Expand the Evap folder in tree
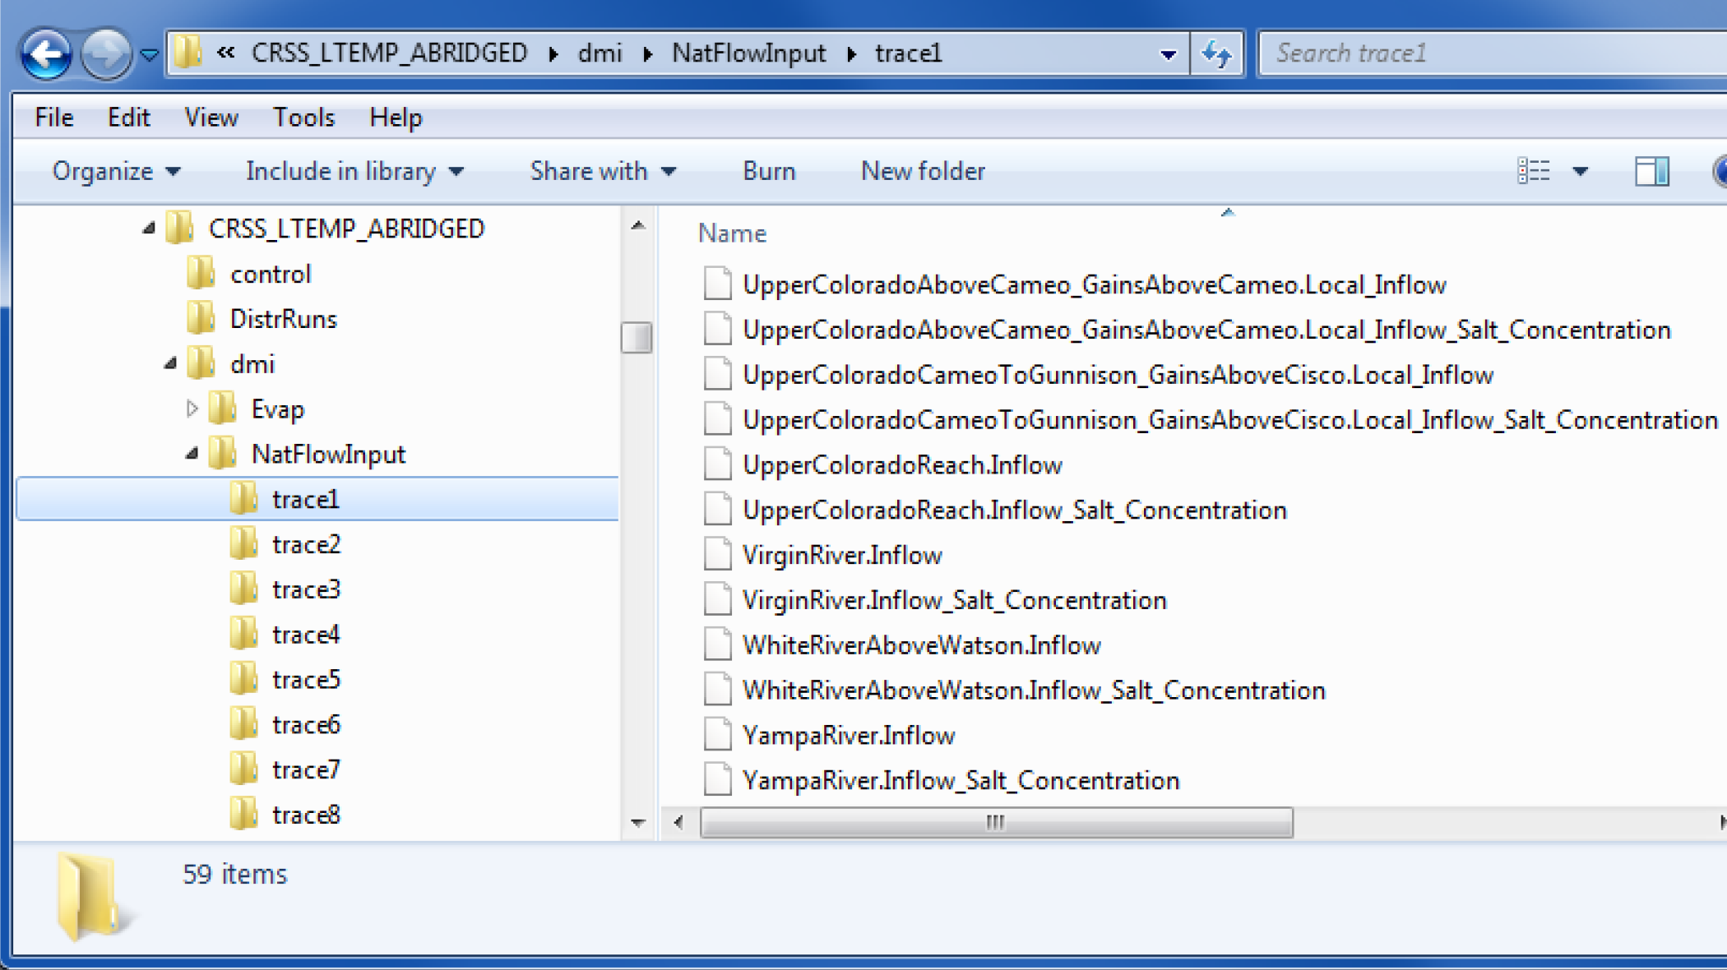The image size is (1727, 970). click(x=192, y=409)
